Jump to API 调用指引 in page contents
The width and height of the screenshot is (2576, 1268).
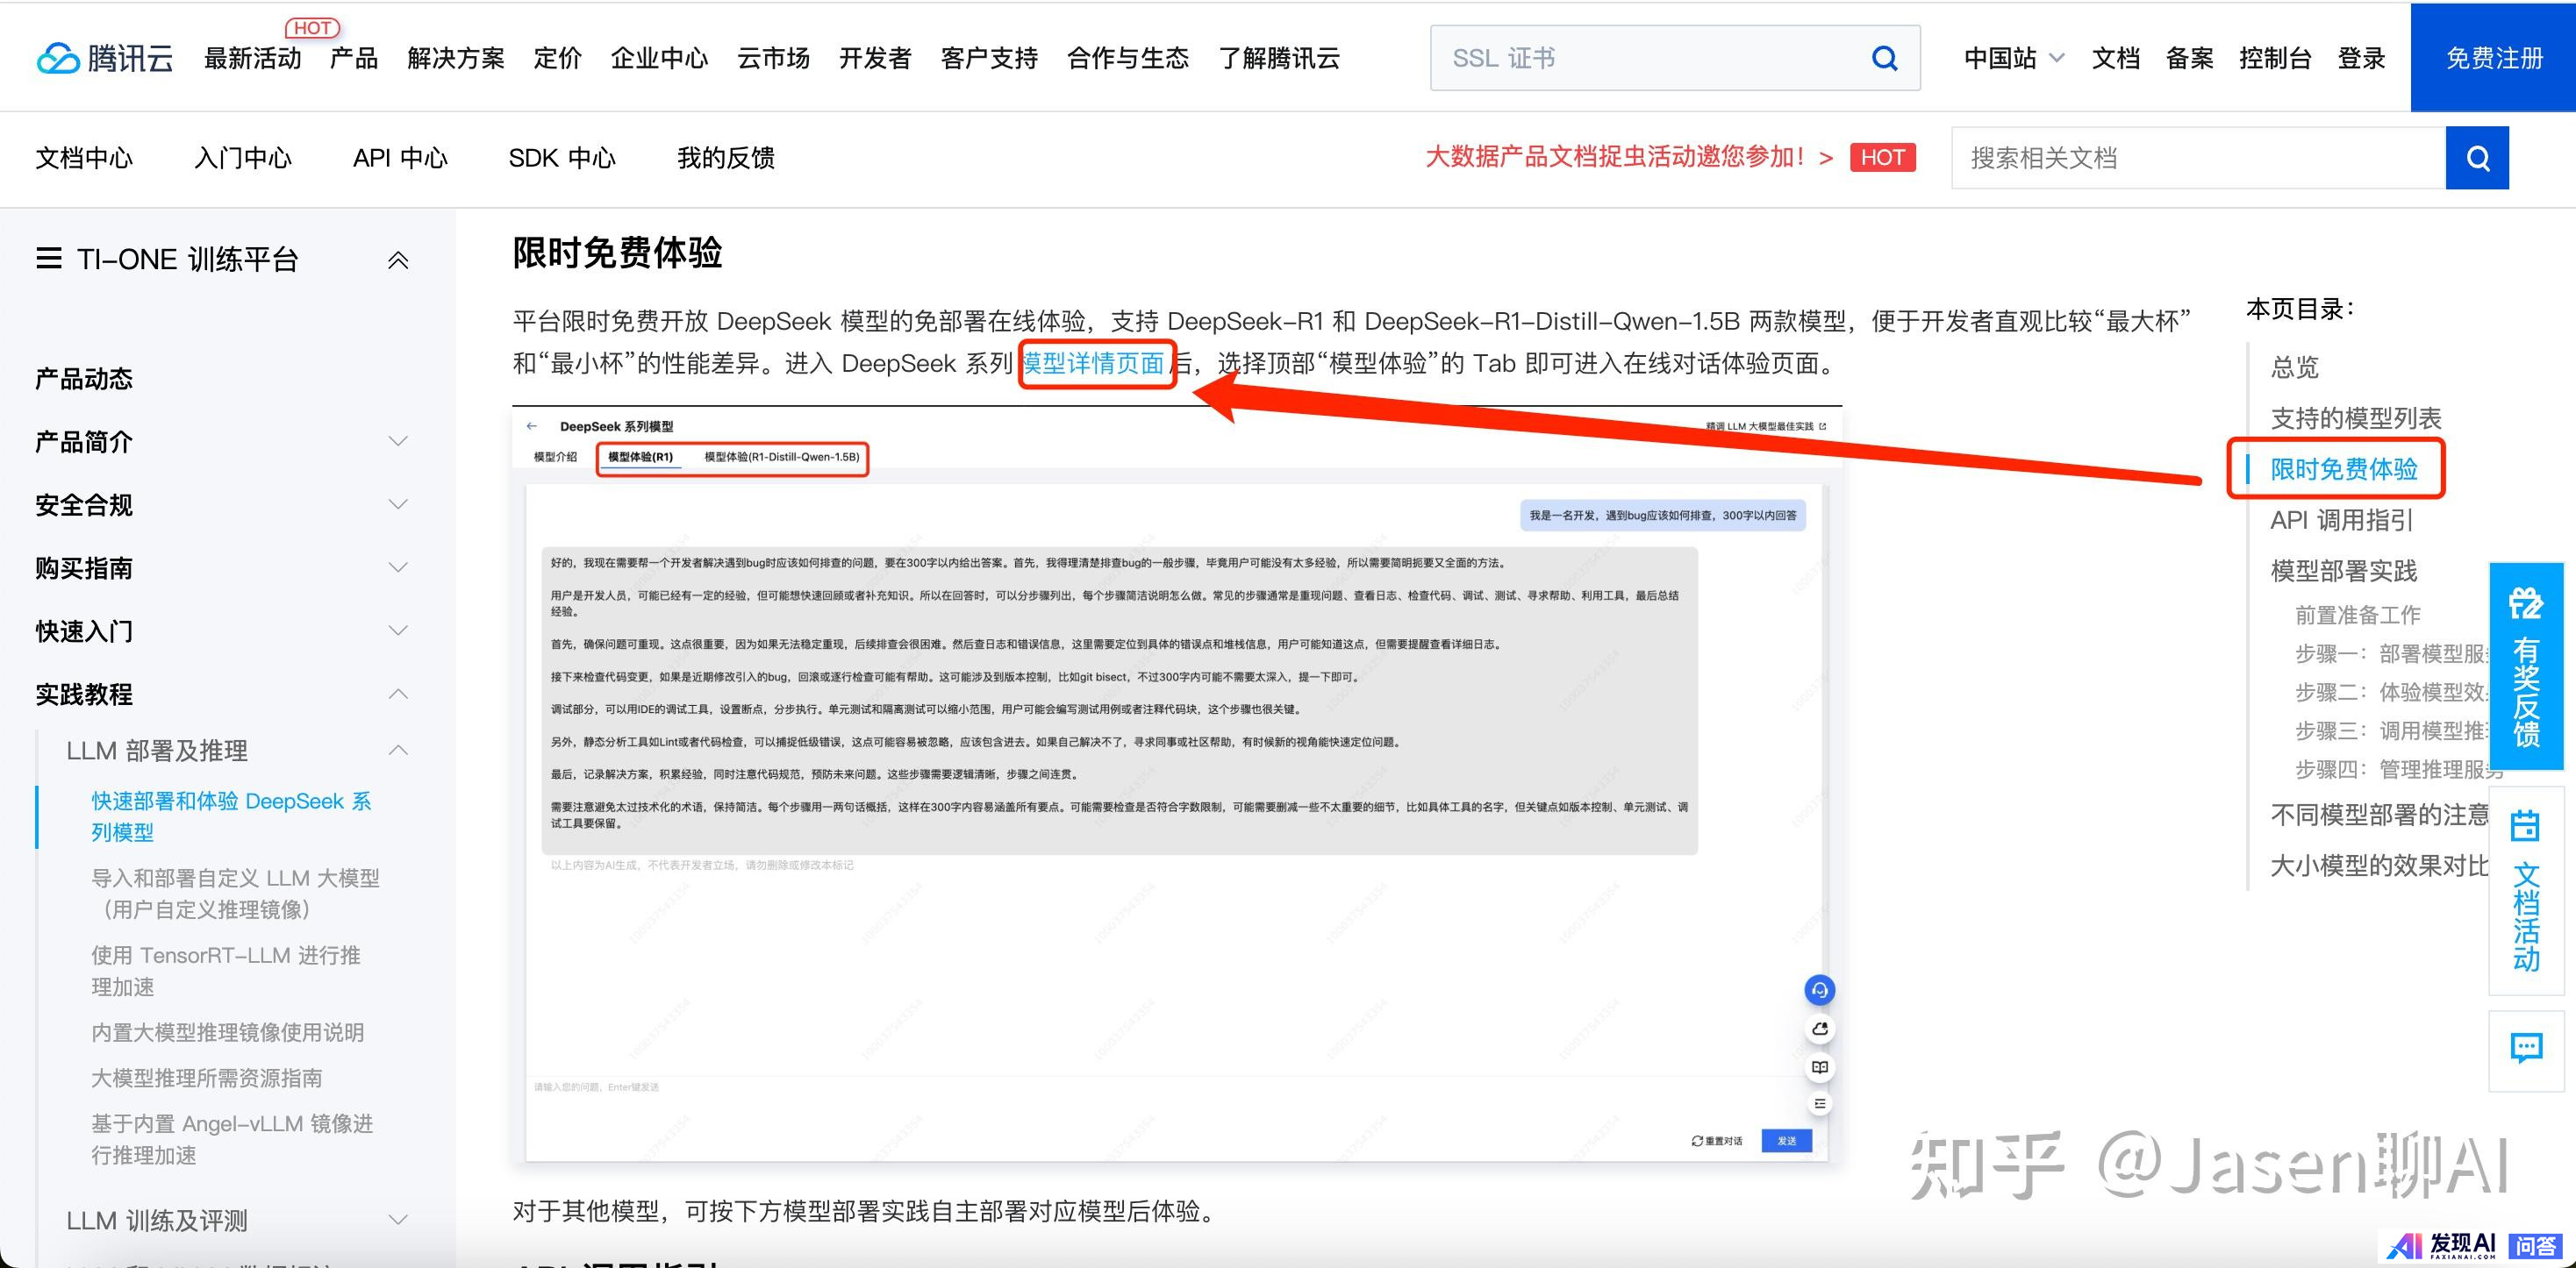[x=2341, y=520]
